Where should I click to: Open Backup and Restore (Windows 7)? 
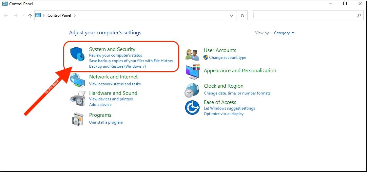[118, 66]
